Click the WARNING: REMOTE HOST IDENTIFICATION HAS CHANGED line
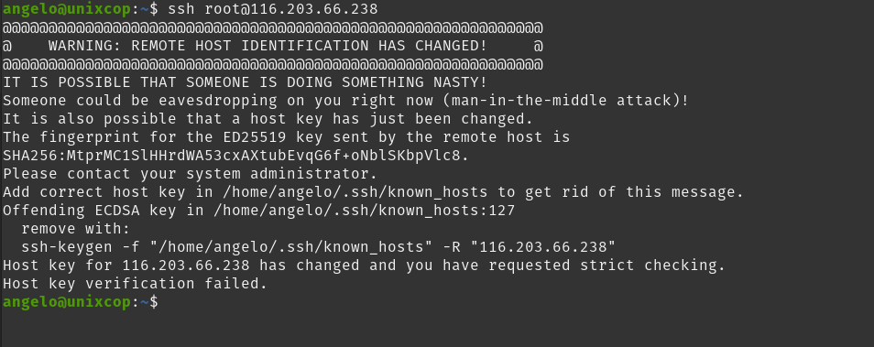 click(273, 46)
